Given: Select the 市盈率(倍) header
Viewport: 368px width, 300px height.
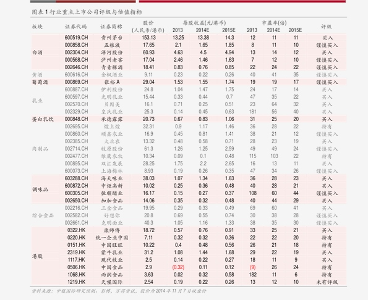Looking at the screenshot, I should click(x=274, y=23).
